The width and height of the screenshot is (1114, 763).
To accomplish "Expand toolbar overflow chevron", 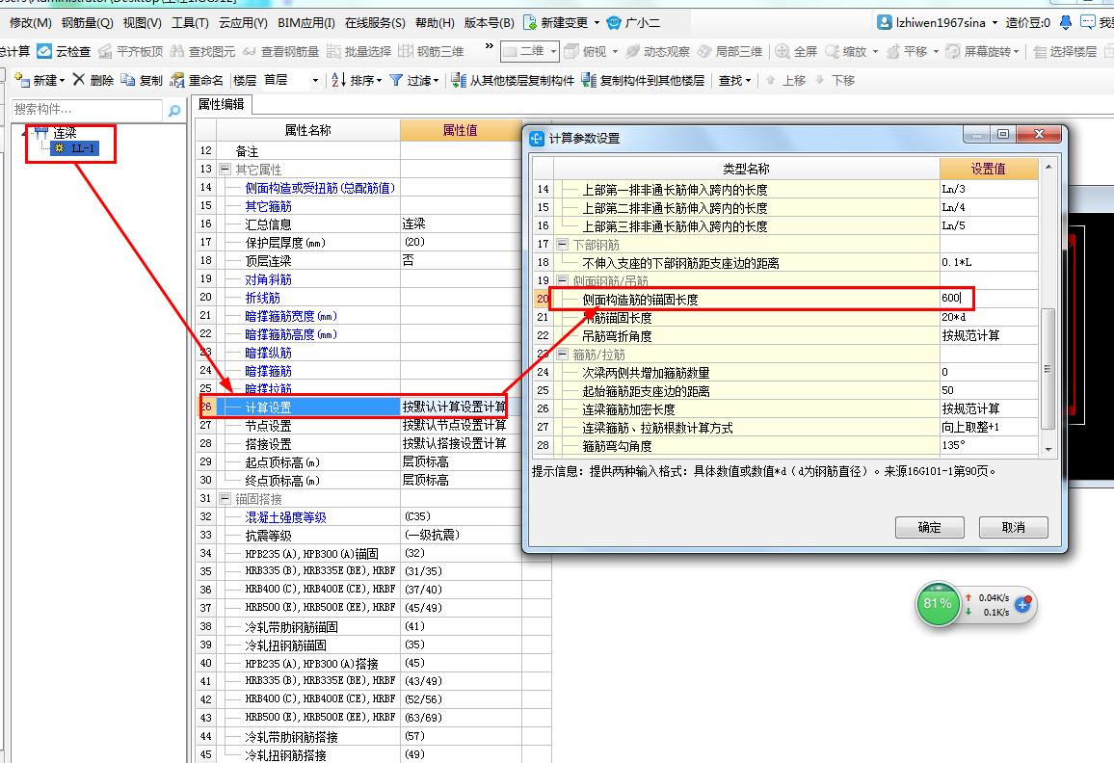I will (489, 47).
